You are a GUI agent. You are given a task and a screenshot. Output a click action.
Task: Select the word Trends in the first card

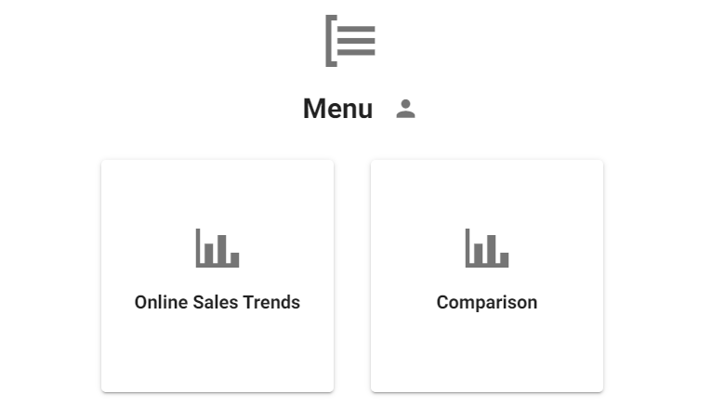click(271, 302)
